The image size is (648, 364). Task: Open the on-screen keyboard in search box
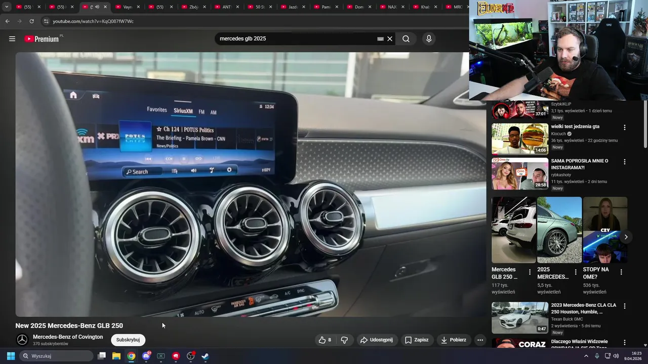tap(380, 39)
